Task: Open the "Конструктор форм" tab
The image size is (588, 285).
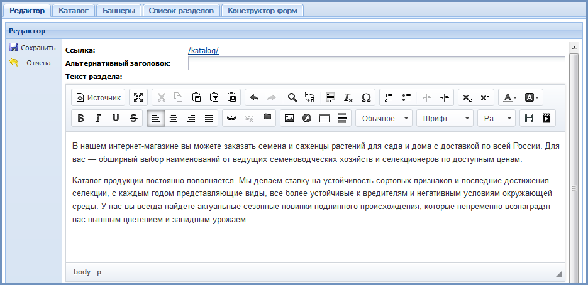Action: pyautogui.click(x=263, y=10)
